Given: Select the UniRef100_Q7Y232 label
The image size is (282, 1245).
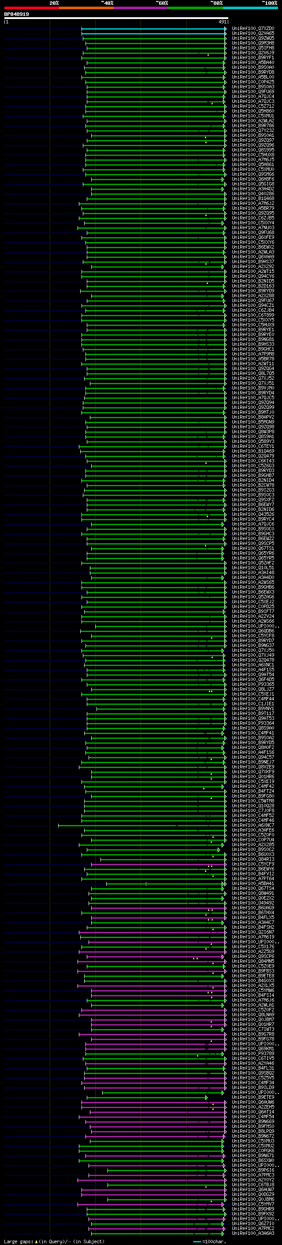Looking at the screenshot, I should point(253,130).
